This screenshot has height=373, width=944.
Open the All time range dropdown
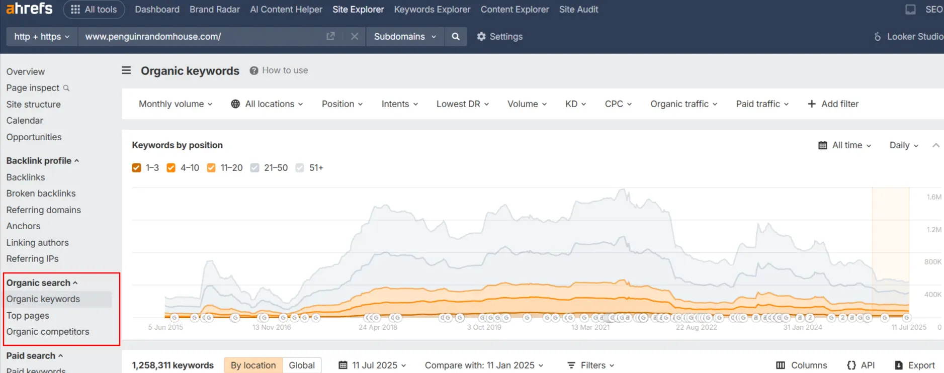point(845,145)
